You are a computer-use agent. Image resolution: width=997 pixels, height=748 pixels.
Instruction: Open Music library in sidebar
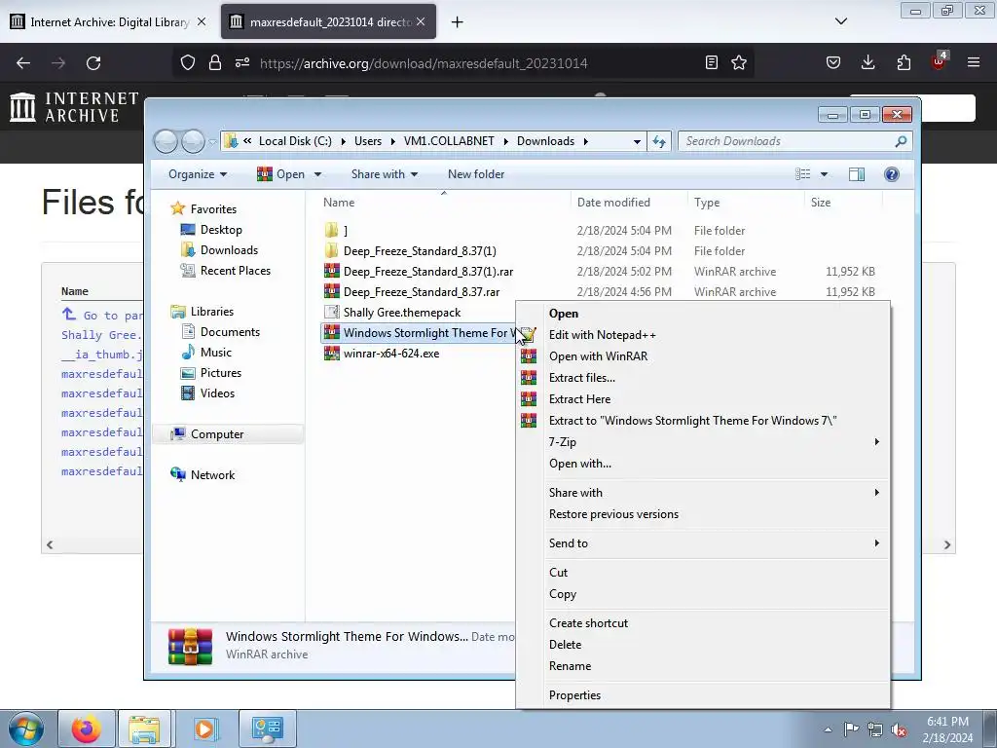coord(215,352)
